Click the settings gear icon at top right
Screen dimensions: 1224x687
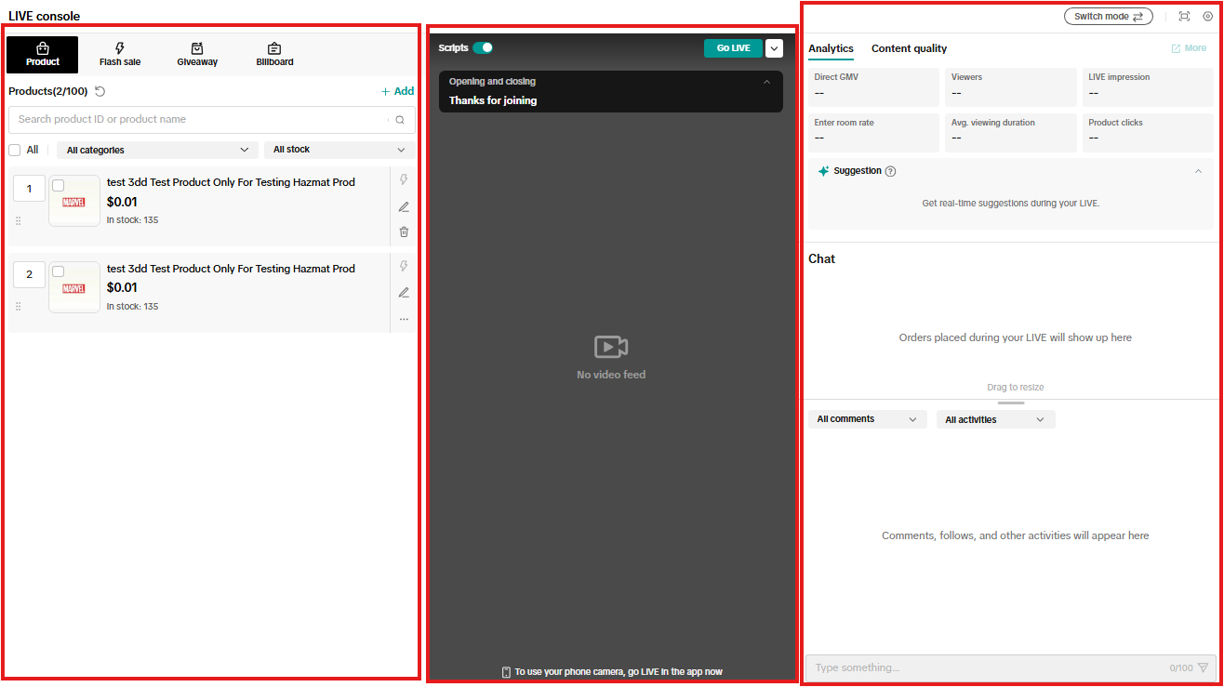click(x=1208, y=17)
